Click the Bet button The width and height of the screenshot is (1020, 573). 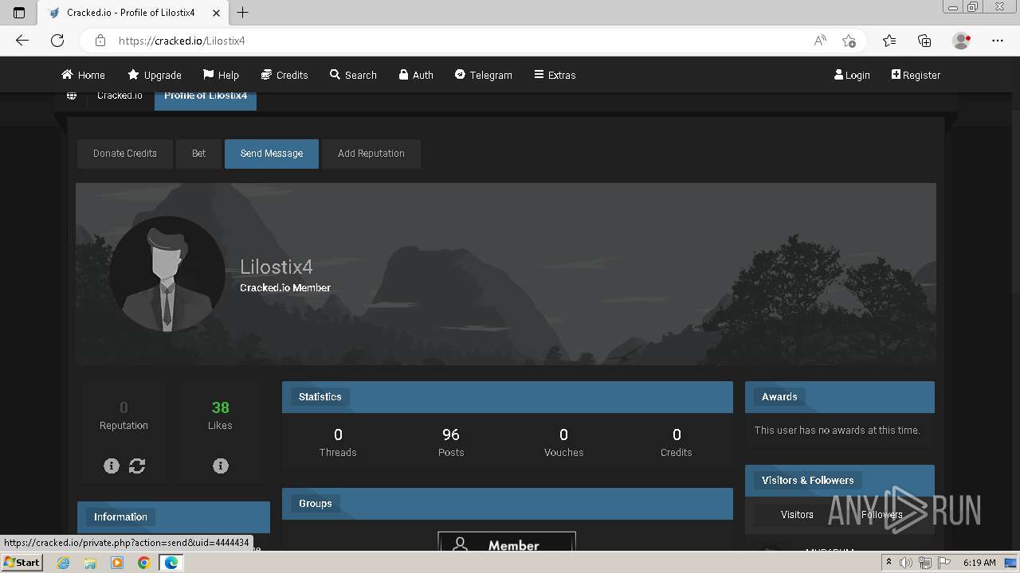pyautogui.click(x=198, y=154)
